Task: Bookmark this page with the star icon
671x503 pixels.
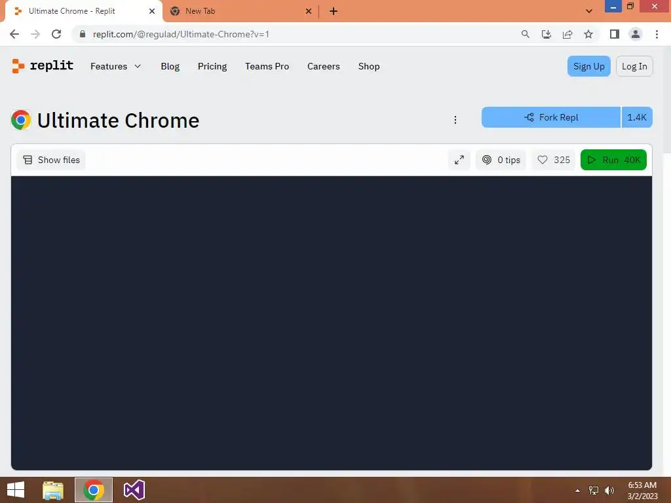Action: (588, 34)
